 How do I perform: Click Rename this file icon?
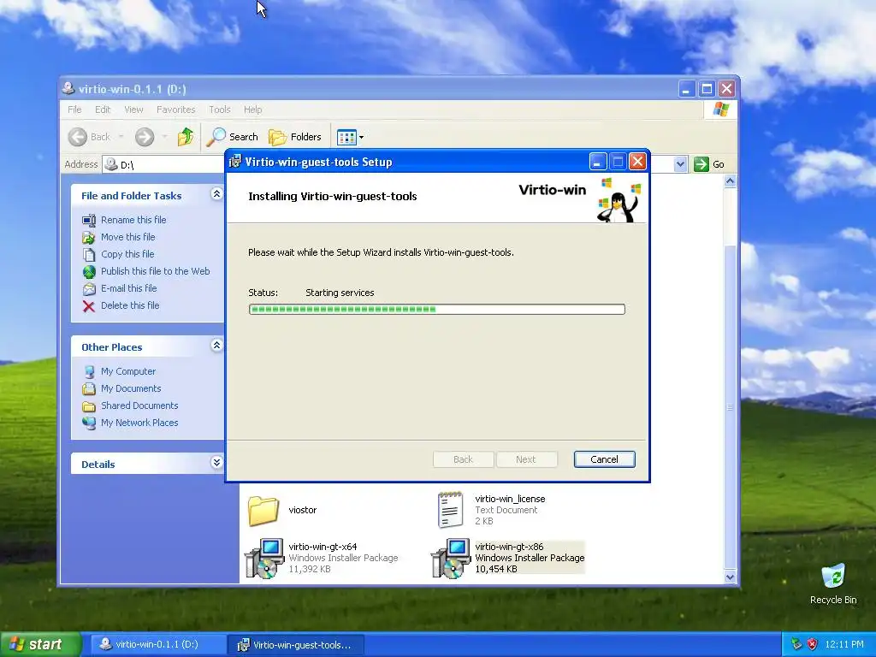tap(89, 220)
